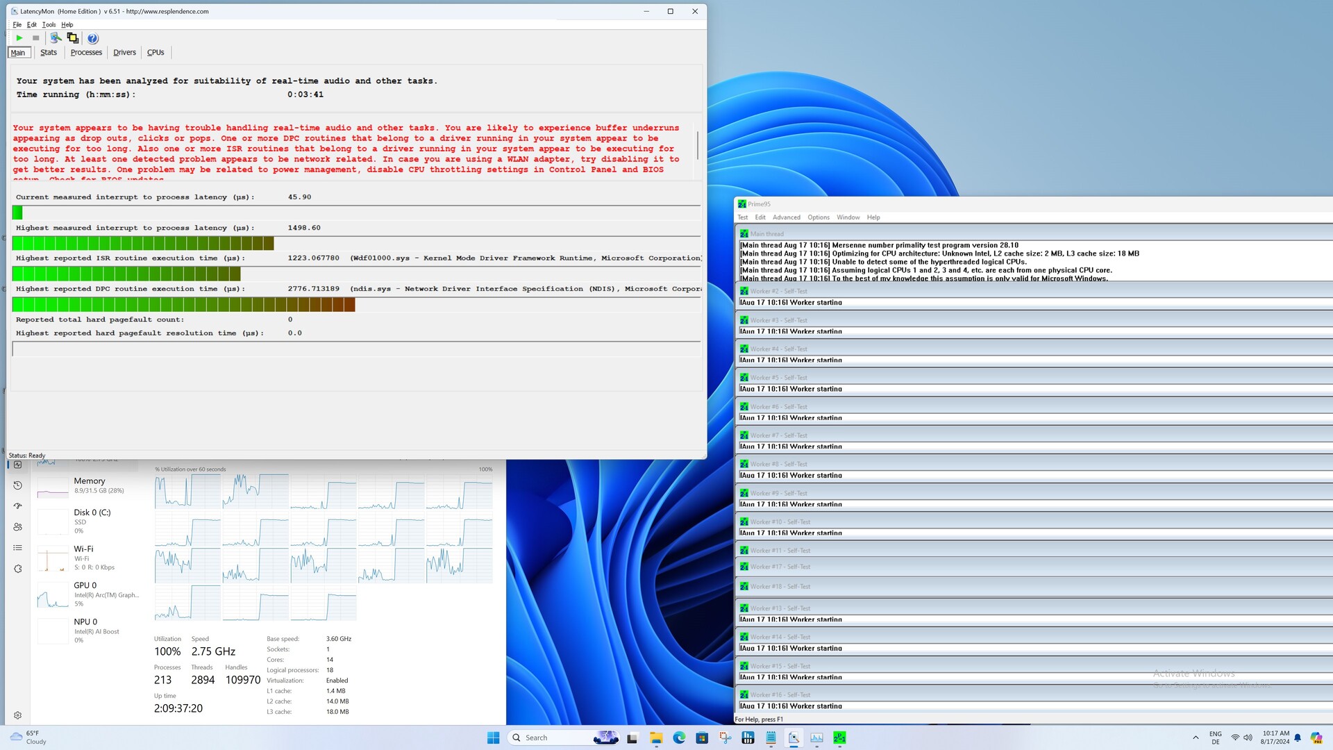Open the Tools menu in LatencyMon
This screenshot has height=750, width=1333.
49,24
